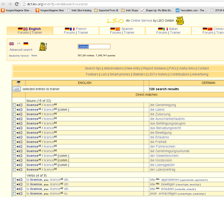Screen dimensions: 224x197
Task: Open the Search tips link
Action: [x=93, y=68]
